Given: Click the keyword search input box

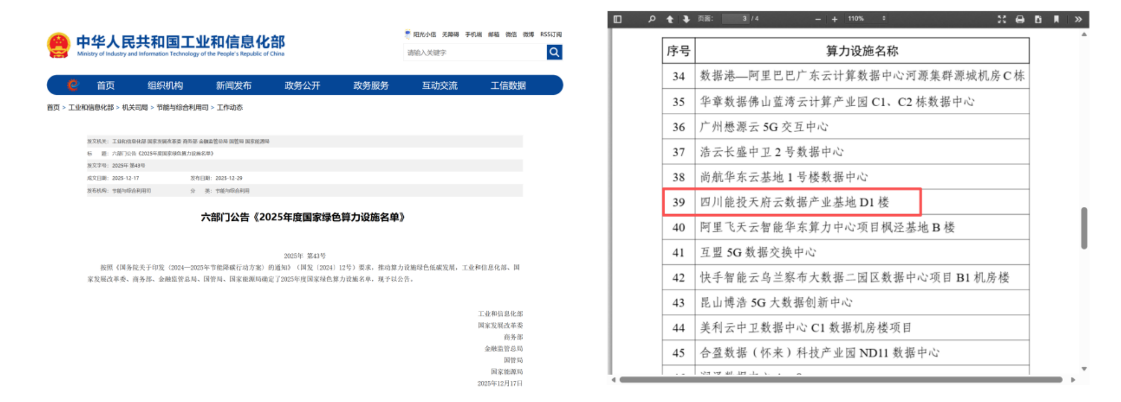Looking at the screenshot, I should (474, 52).
